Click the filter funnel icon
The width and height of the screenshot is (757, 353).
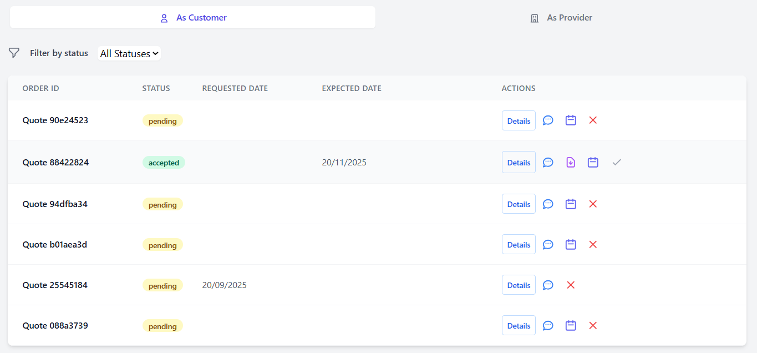click(x=14, y=53)
